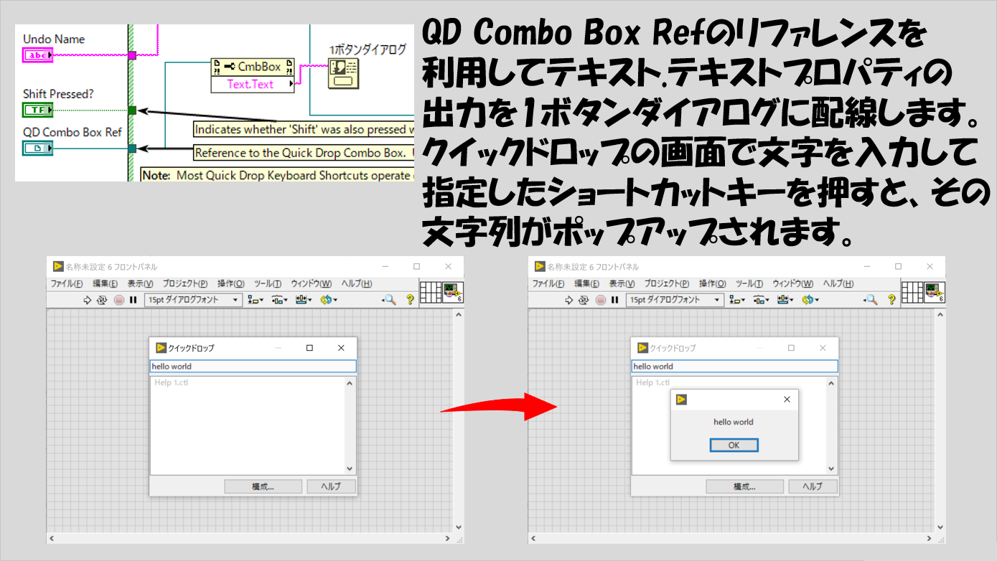997x561 pixels.
Task: Click Abort Execution in window with OK popup
Action: [x=600, y=300]
